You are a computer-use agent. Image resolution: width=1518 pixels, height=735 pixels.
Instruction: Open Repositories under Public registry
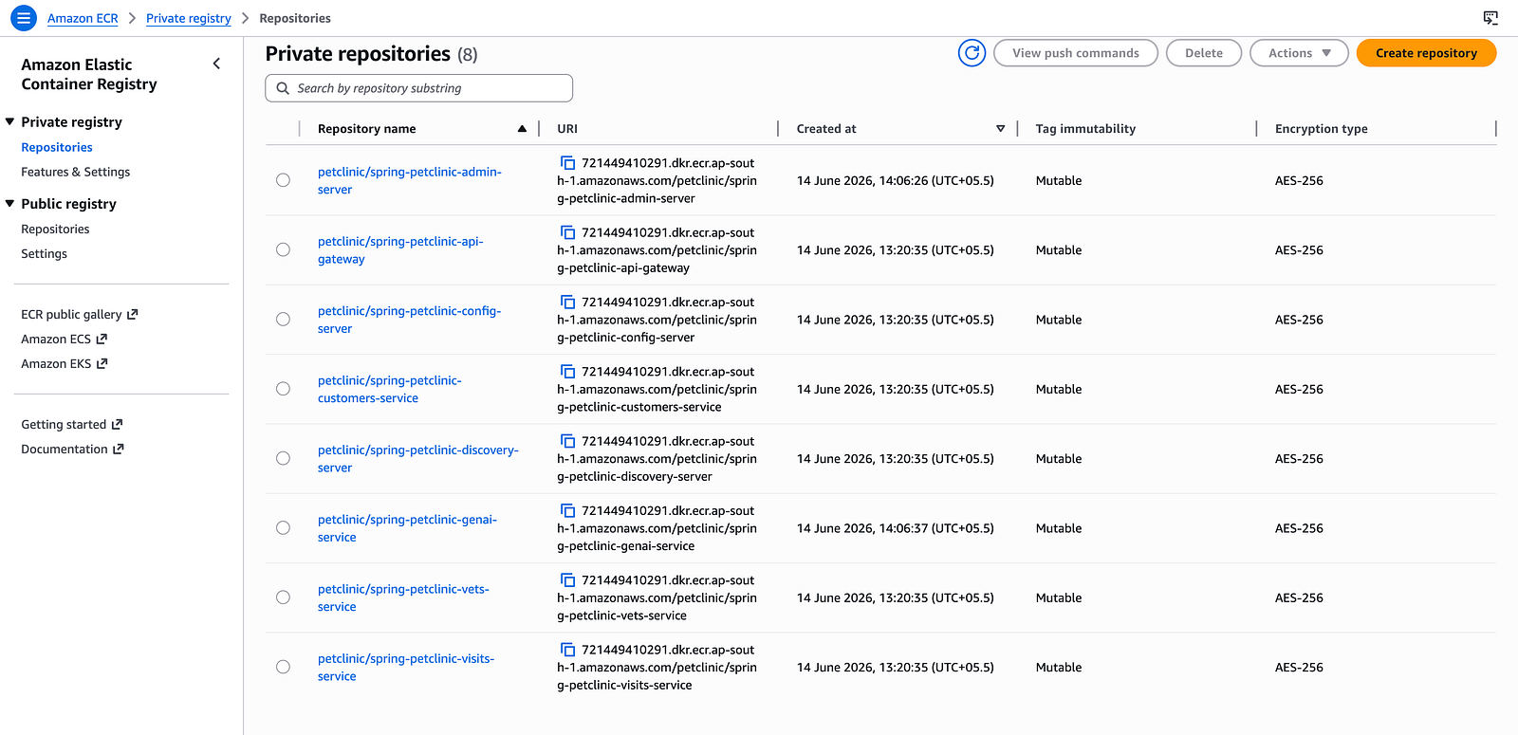(55, 229)
